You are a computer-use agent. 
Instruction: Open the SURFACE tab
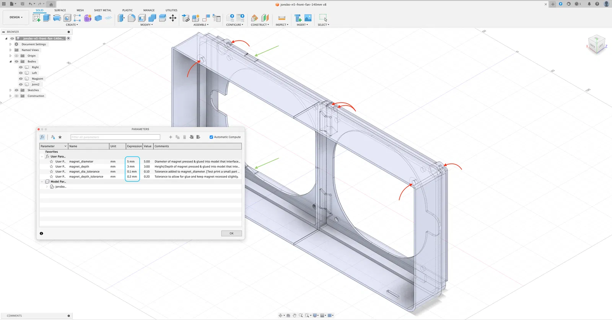pyautogui.click(x=60, y=10)
